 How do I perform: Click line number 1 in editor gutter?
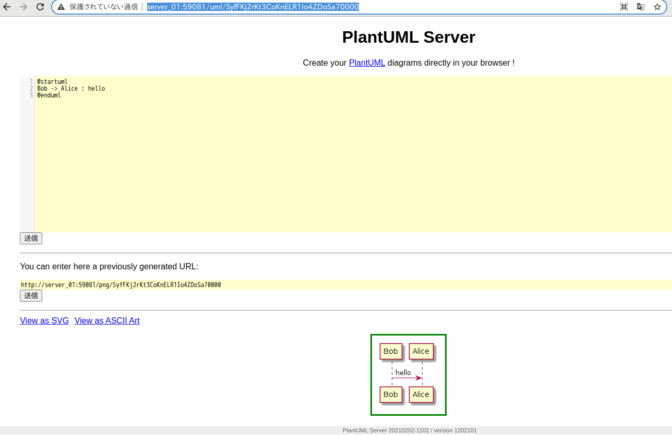coord(31,81)
